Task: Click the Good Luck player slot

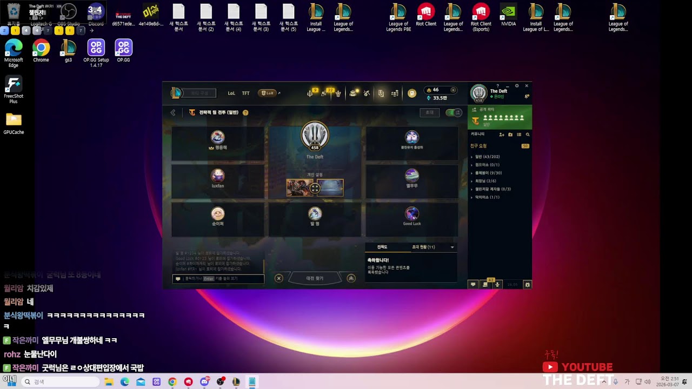Action: click(412, 219)
